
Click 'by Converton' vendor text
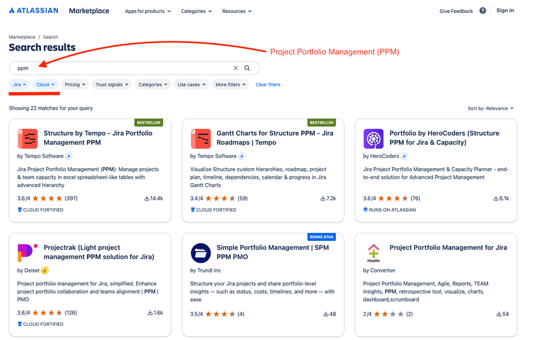click(379, 271)
